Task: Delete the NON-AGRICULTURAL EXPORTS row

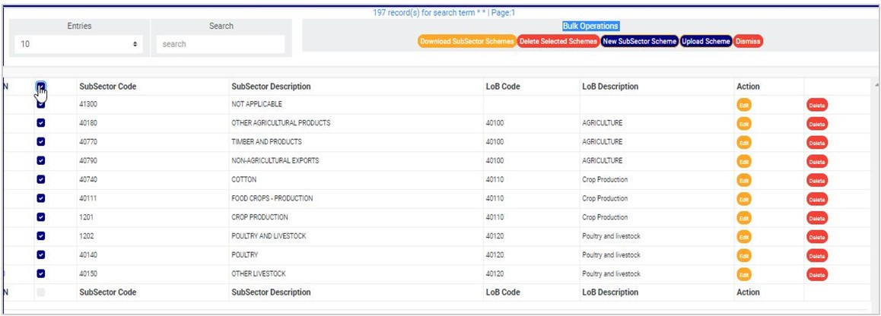Action: coord(816,161)
